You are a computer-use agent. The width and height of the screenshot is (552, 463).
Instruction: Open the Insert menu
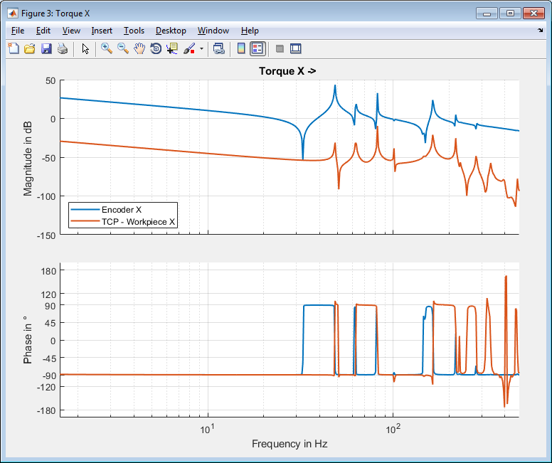point(102,31)
